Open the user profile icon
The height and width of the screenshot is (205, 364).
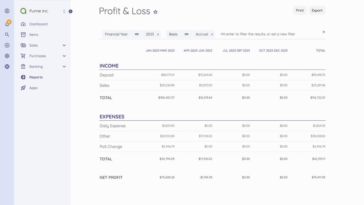tap(7, 11)
